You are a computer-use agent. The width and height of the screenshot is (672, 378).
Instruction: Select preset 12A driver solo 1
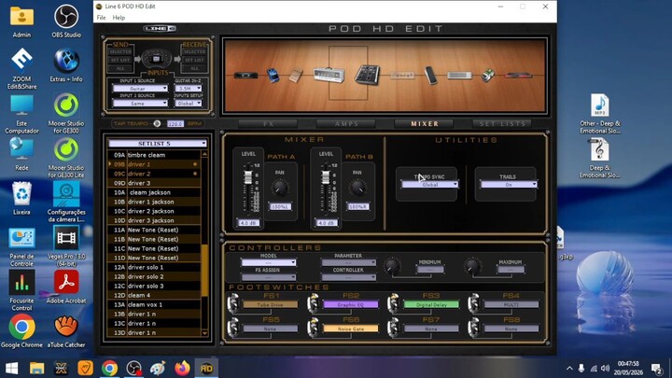point(153,267)
